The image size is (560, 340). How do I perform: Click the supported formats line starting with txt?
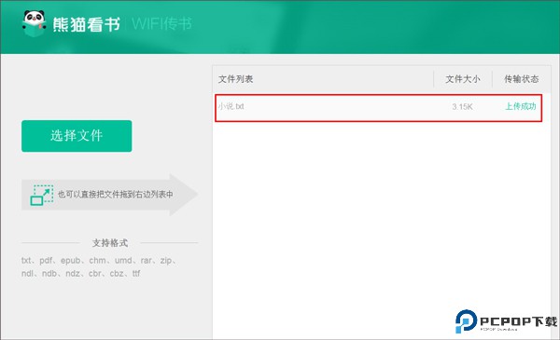(x=99, y=261)
